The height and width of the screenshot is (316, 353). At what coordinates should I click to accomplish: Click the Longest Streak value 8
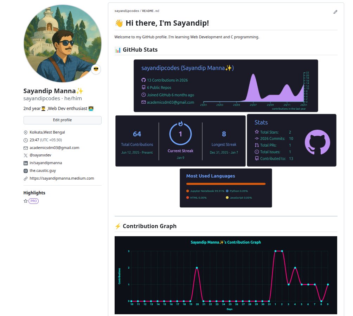click(x=224, y=134)
